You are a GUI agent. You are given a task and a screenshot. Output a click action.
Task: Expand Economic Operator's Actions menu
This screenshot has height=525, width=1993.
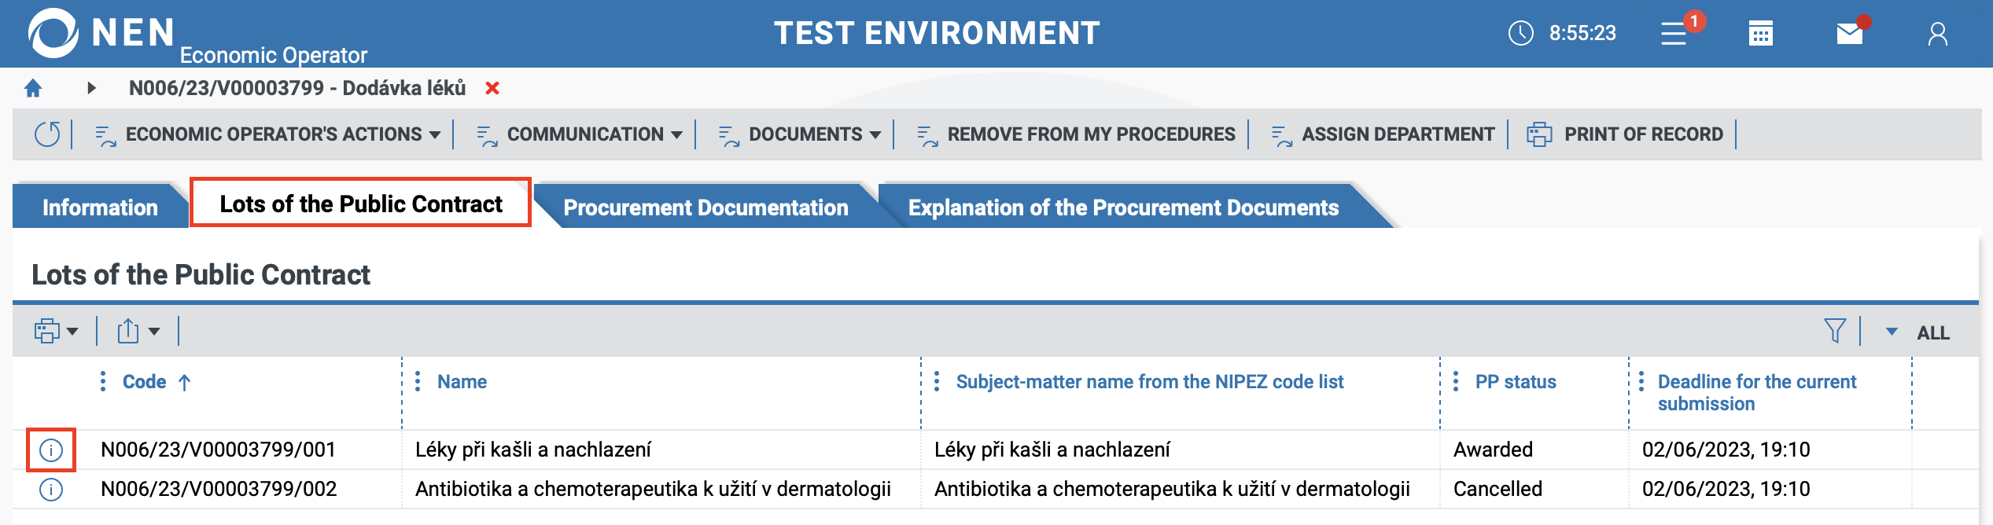pyautogui.click(x=267, y=134)
